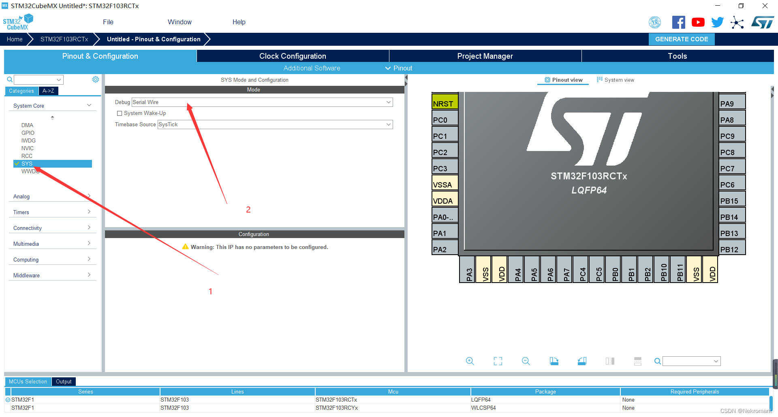Select the VDDA pin on chip
The width and height of the screenshot is (778, 417).
click(x=445, y=199)
